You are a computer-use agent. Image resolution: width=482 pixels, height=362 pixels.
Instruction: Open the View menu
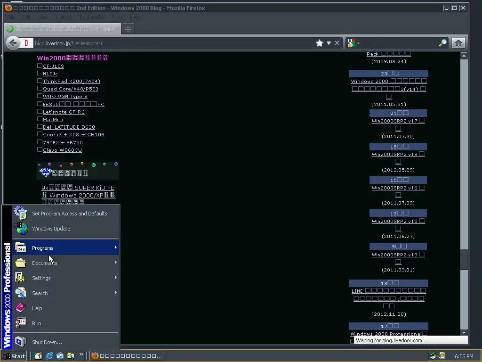coord(43,17)
